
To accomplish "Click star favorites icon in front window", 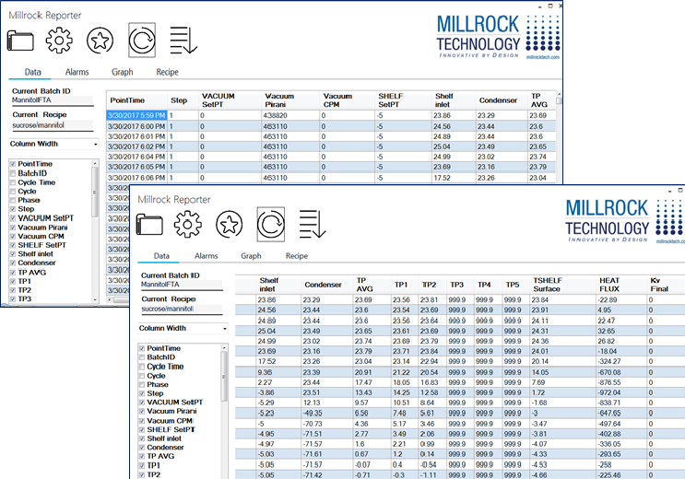I will point(229,225).
